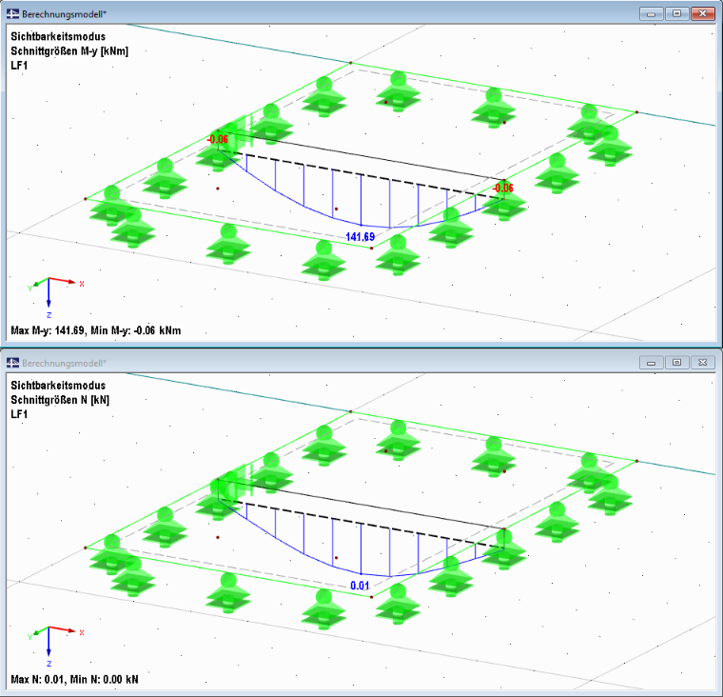This screenshot has width=723, height=697.
Task: Click the 'Max M-y: 141.69, Min M-y: -0.06 kNm' text
Action: 96,330
